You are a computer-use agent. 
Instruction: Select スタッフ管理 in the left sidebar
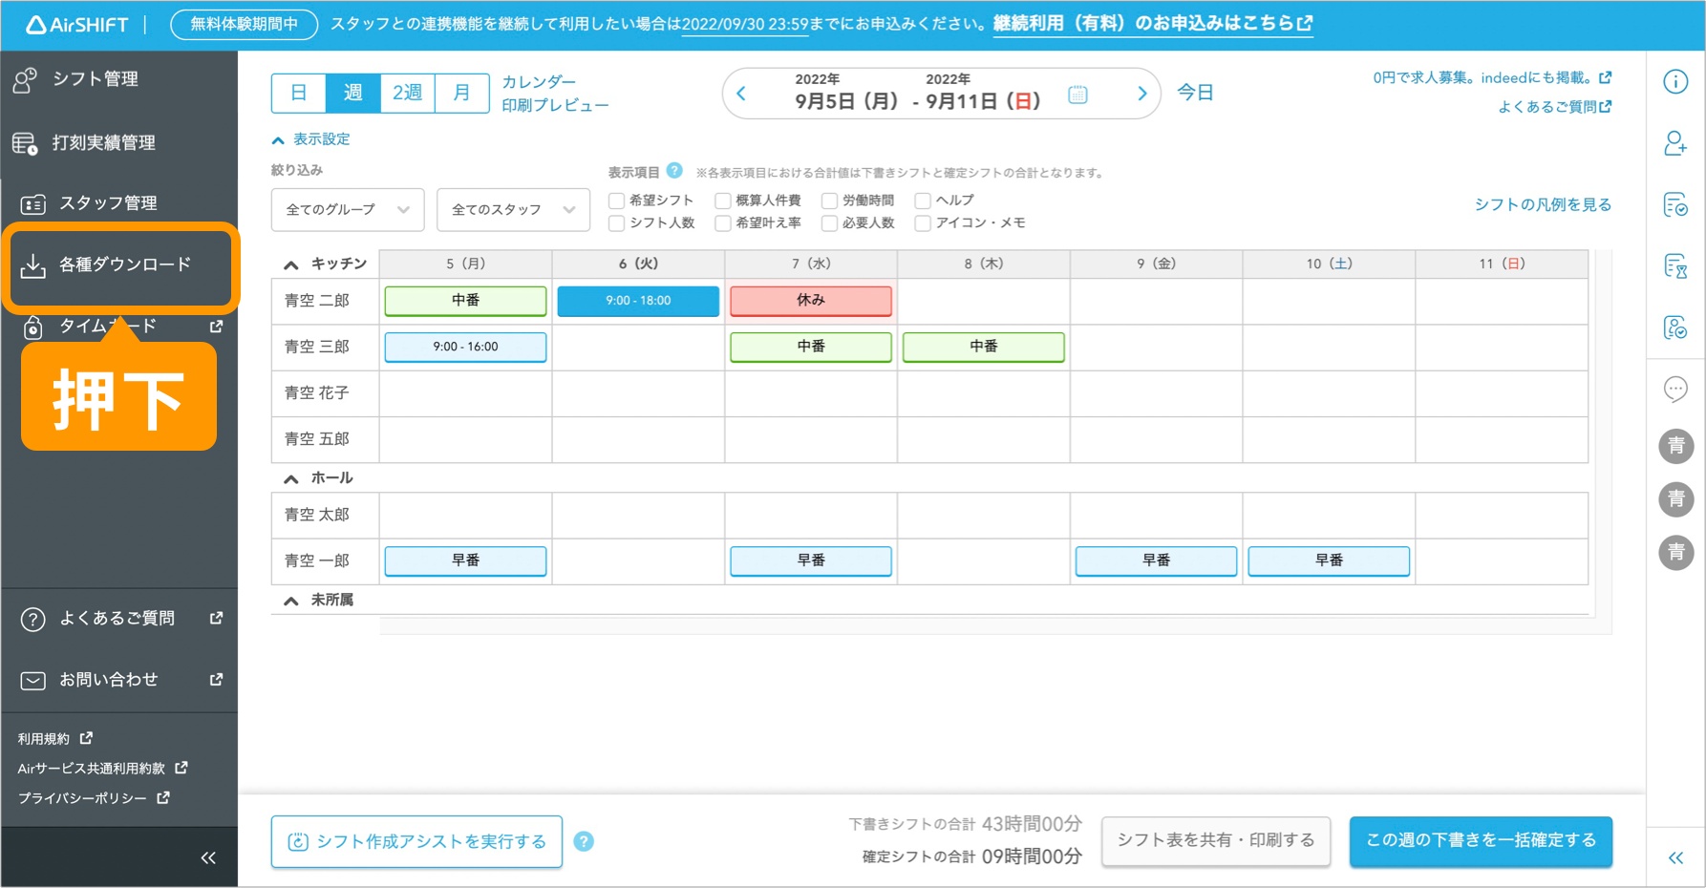(x=103, y=202)
